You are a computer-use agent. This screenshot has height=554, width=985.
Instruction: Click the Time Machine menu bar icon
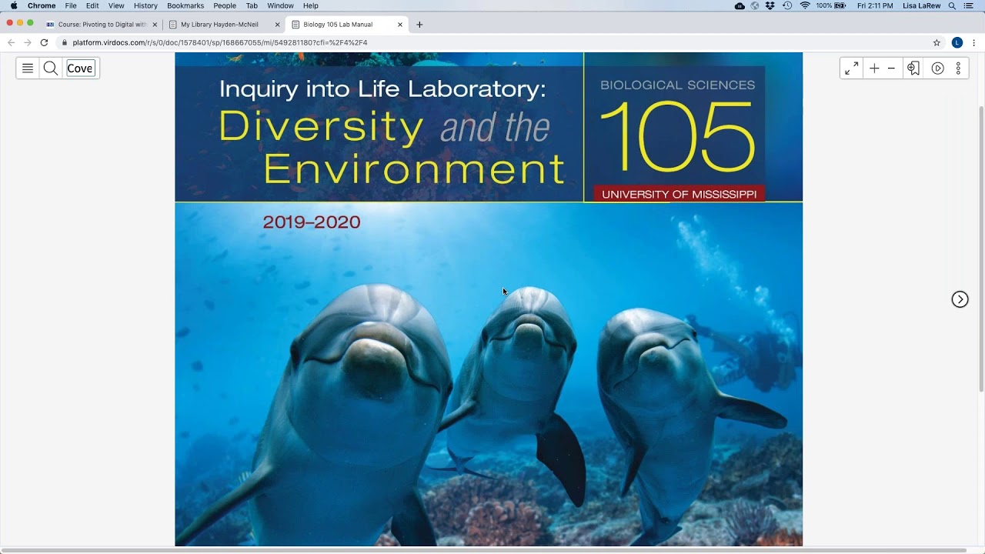[x=787, y=5]
